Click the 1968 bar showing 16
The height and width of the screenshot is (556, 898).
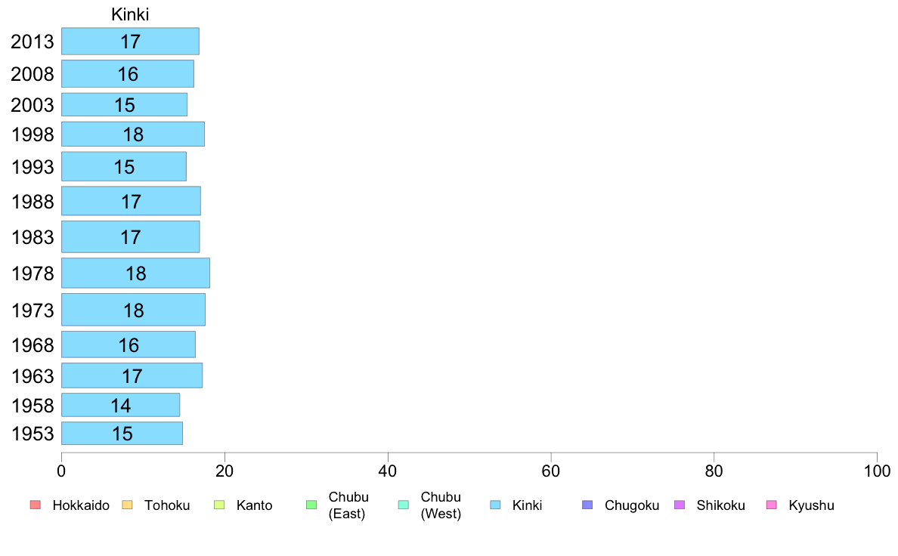pyautogui.click(x=129, y=344)
